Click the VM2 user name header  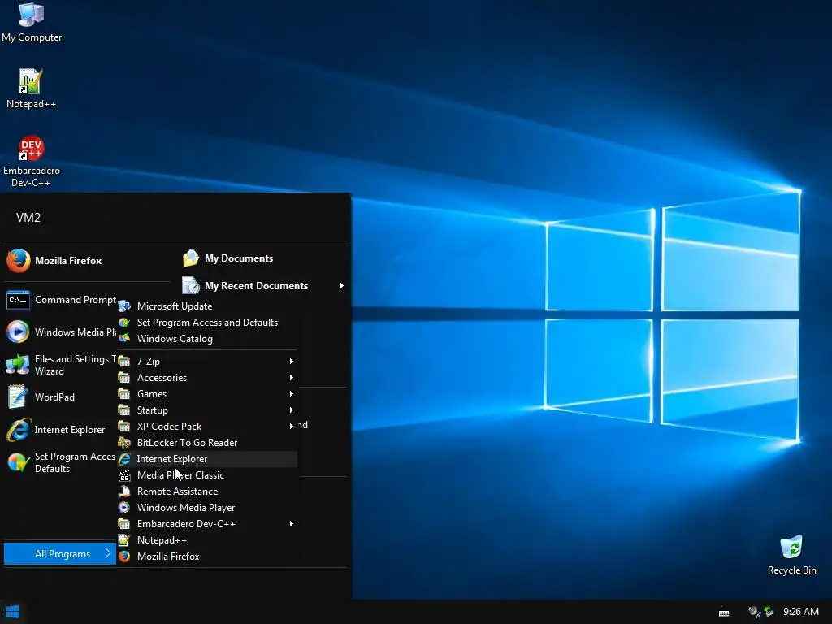(28, 218)
